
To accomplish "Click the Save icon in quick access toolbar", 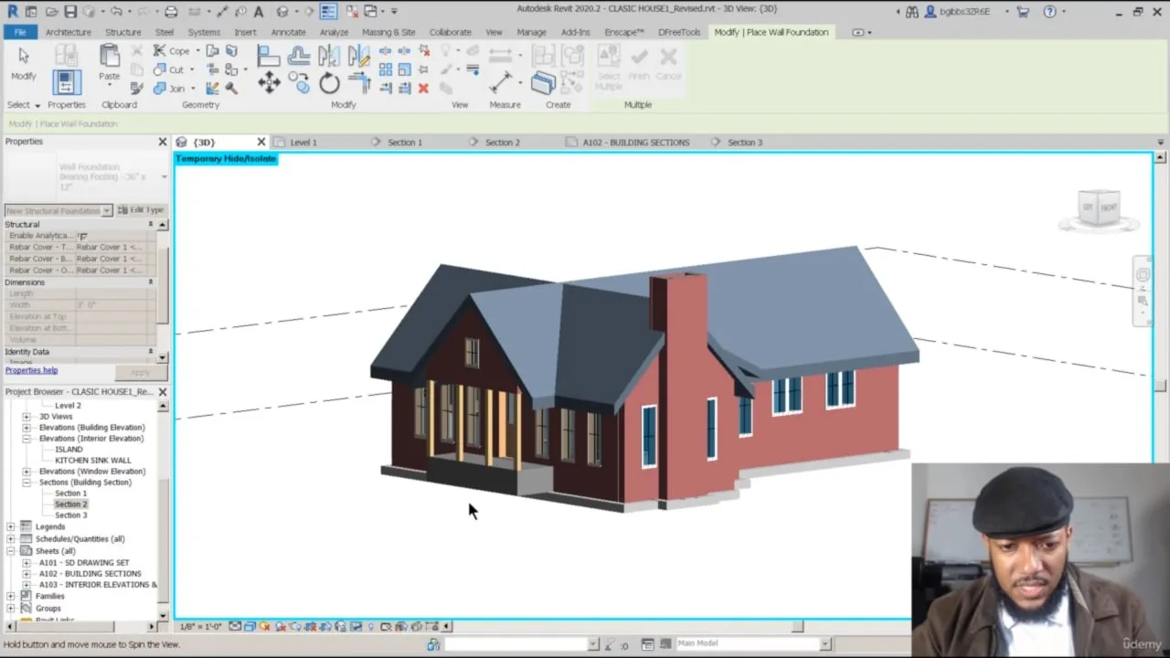I will [70, 12].
